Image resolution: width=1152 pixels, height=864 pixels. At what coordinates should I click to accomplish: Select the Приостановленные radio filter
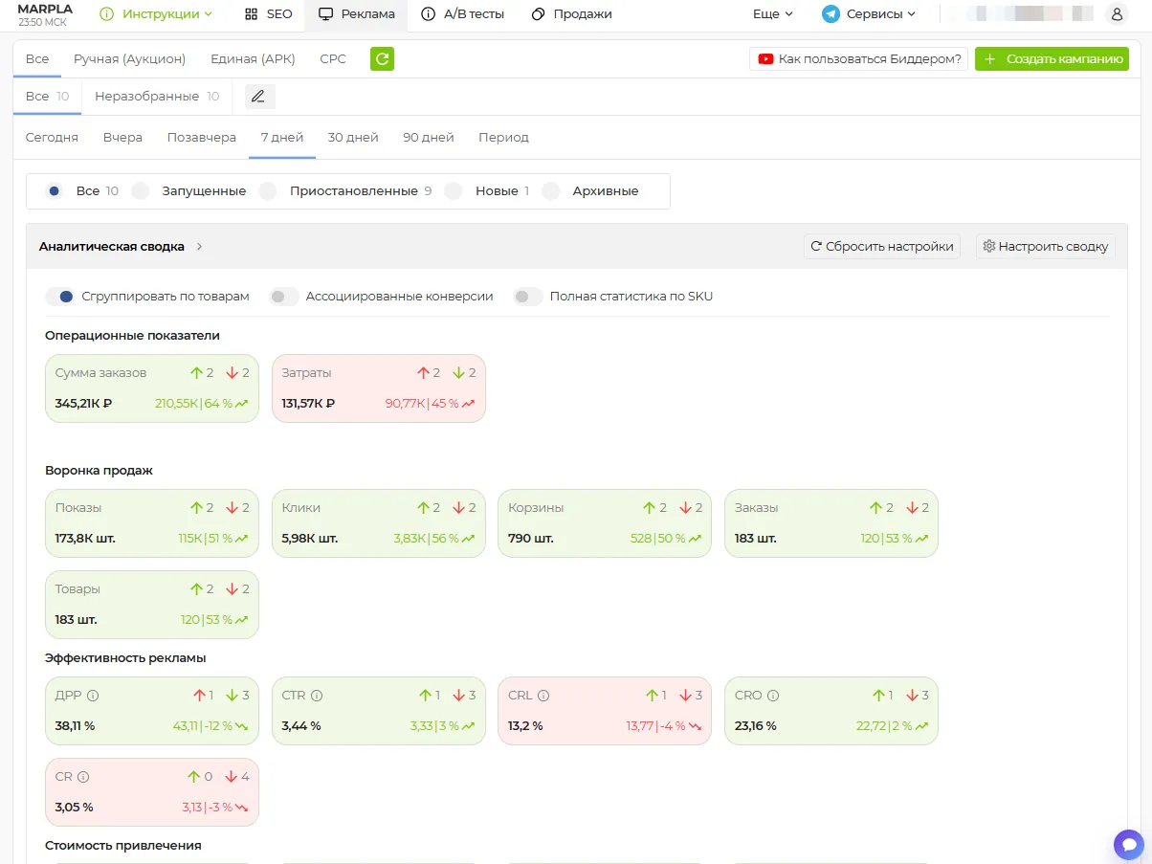click(x=268, y=191)
